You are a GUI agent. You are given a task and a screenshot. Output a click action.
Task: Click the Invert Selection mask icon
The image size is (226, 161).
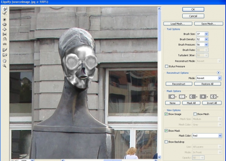click(213, 97)
